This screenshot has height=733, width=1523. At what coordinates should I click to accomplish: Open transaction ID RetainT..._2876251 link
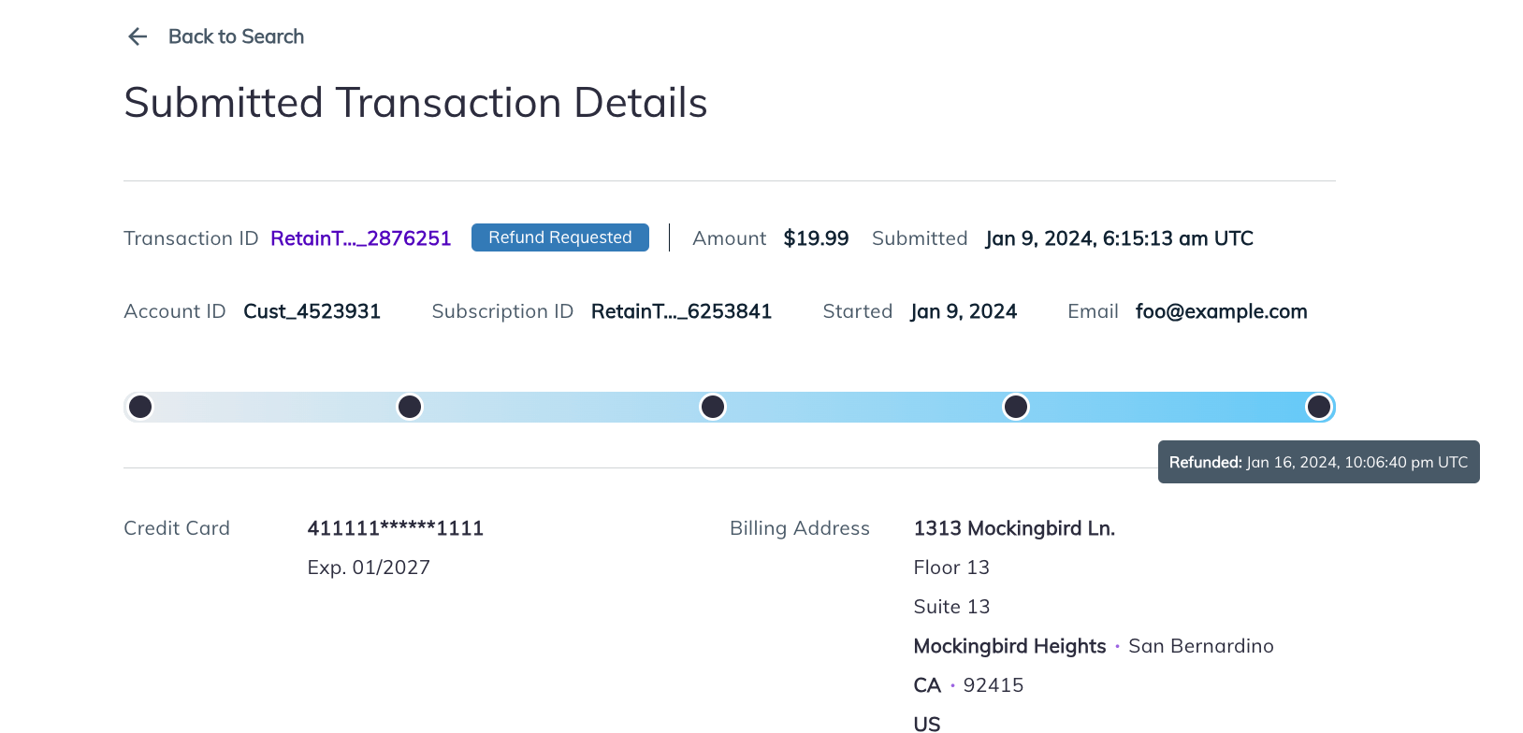(x=361, y=238)
